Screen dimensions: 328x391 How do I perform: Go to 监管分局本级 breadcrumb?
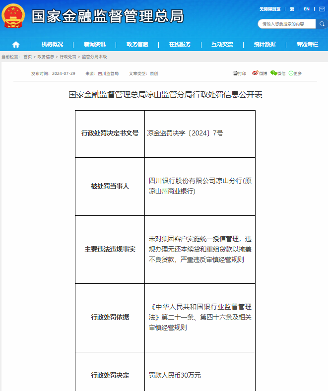94,57
